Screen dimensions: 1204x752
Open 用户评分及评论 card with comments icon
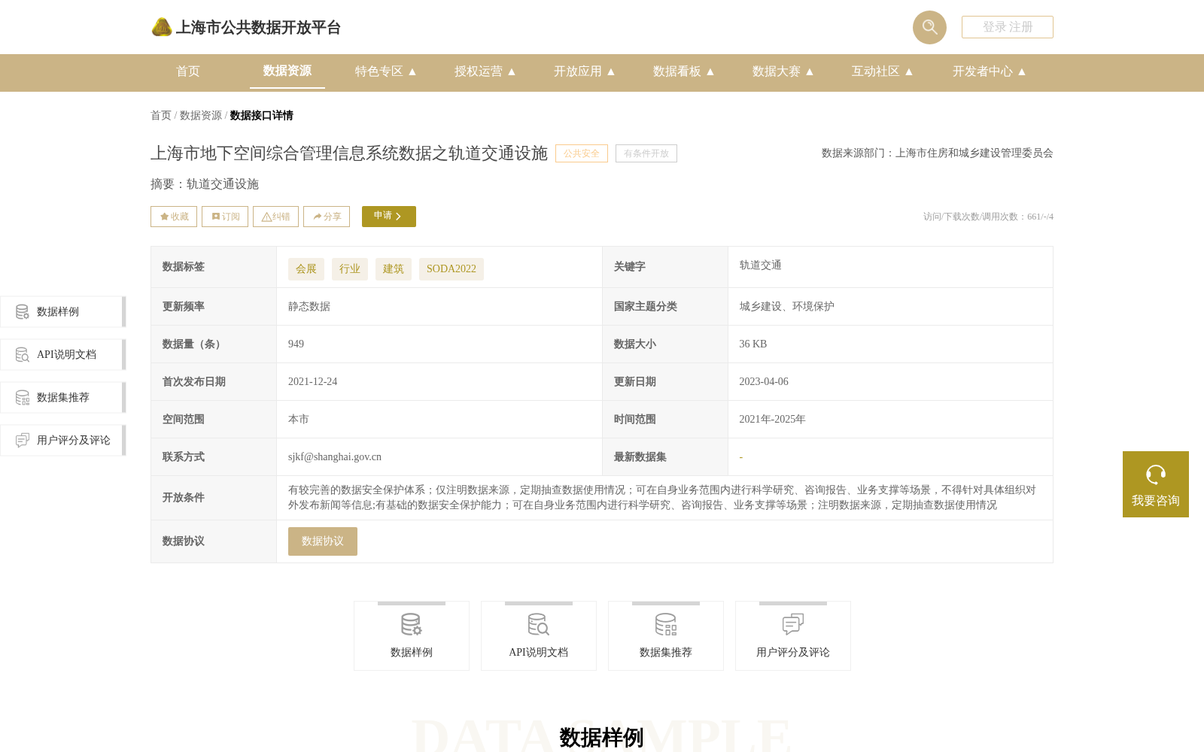pos(793,635)
